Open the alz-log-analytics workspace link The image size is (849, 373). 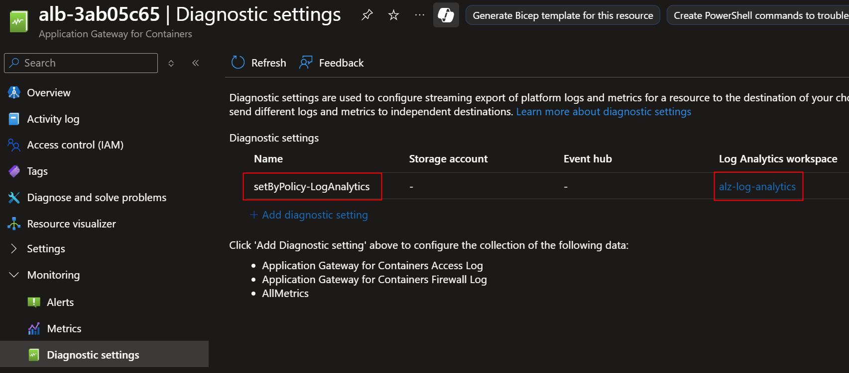click(757, 187)
